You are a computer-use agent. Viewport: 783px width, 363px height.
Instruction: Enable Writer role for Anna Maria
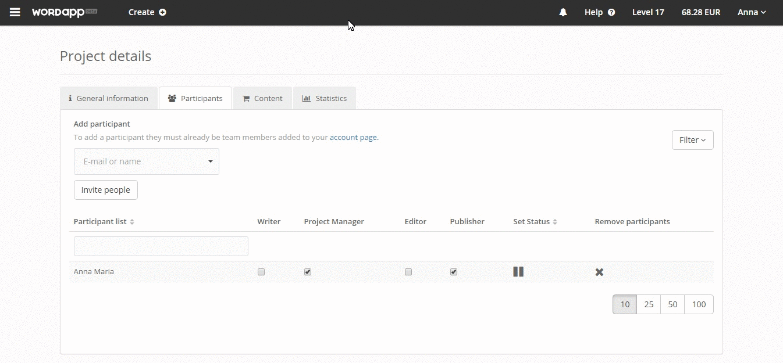[261, 272]
